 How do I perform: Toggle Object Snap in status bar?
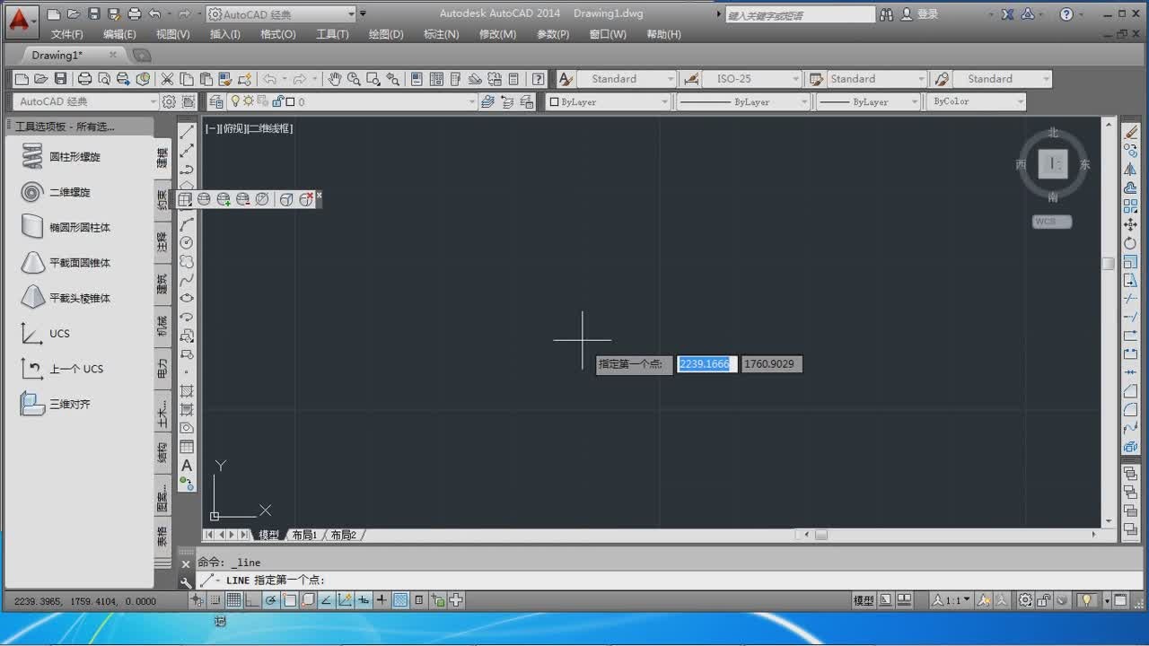tap(290, 600)
